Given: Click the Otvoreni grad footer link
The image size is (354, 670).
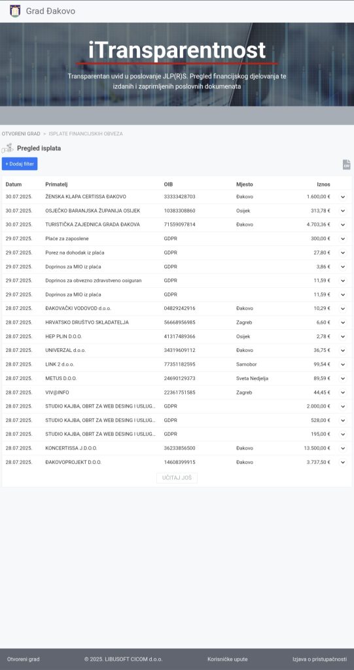Looking at the screenshot, I should coord(23,660).
